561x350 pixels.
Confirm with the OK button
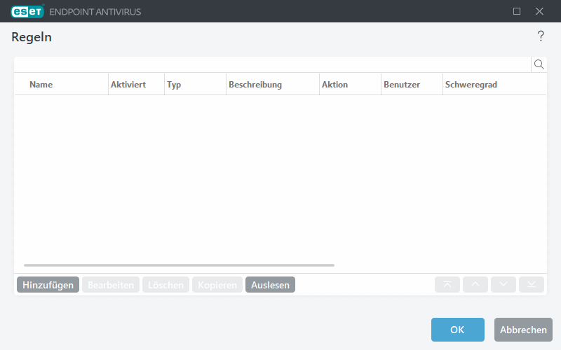tap(457, 330)
